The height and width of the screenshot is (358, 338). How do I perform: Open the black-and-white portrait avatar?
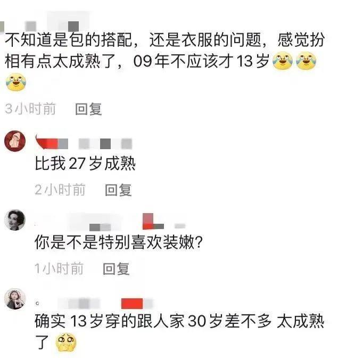(x=15, y=220)
